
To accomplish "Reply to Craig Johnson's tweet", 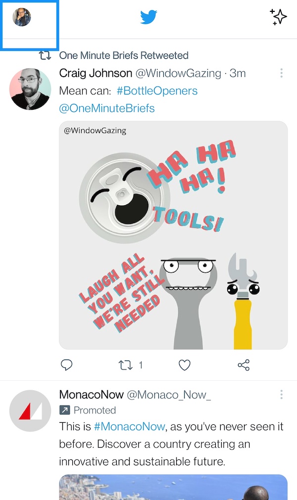I will [66, 365].
